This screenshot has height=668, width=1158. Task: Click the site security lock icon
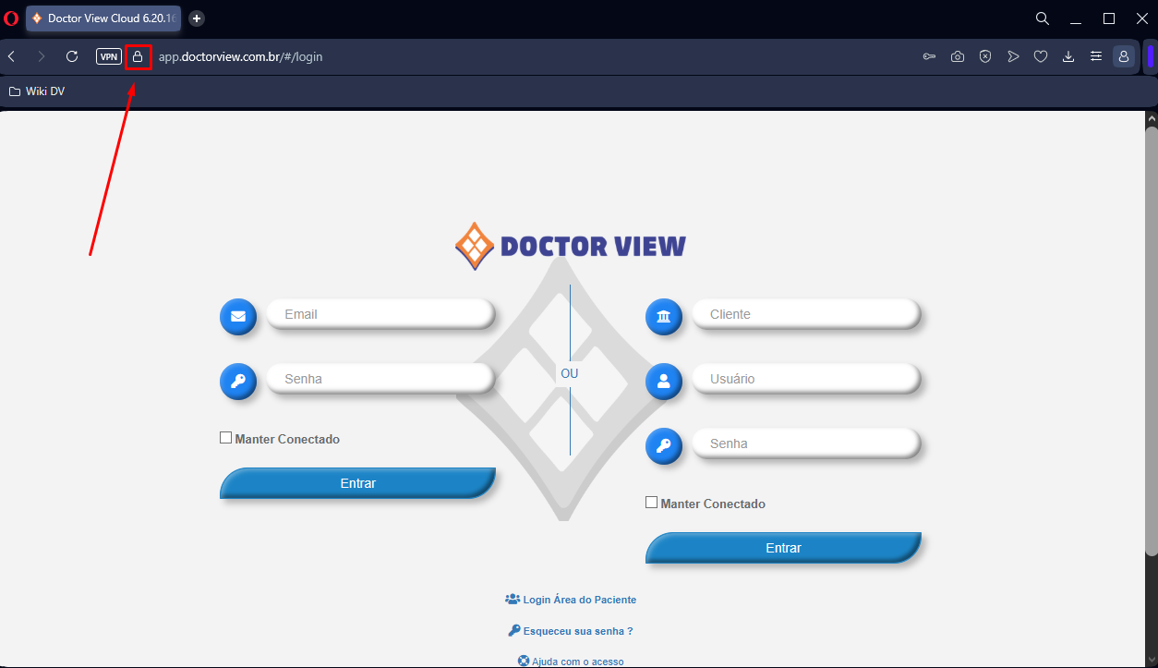(x=138, y=57)
